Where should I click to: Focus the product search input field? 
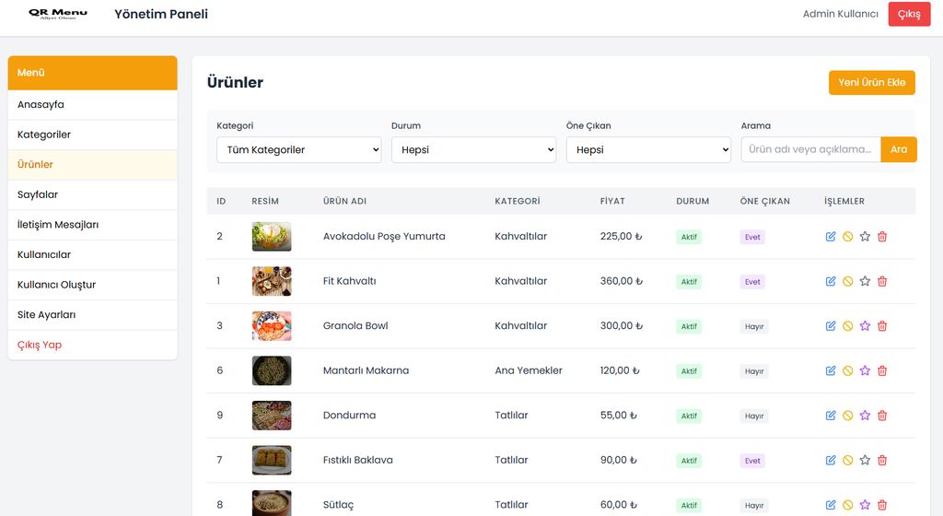810,150
